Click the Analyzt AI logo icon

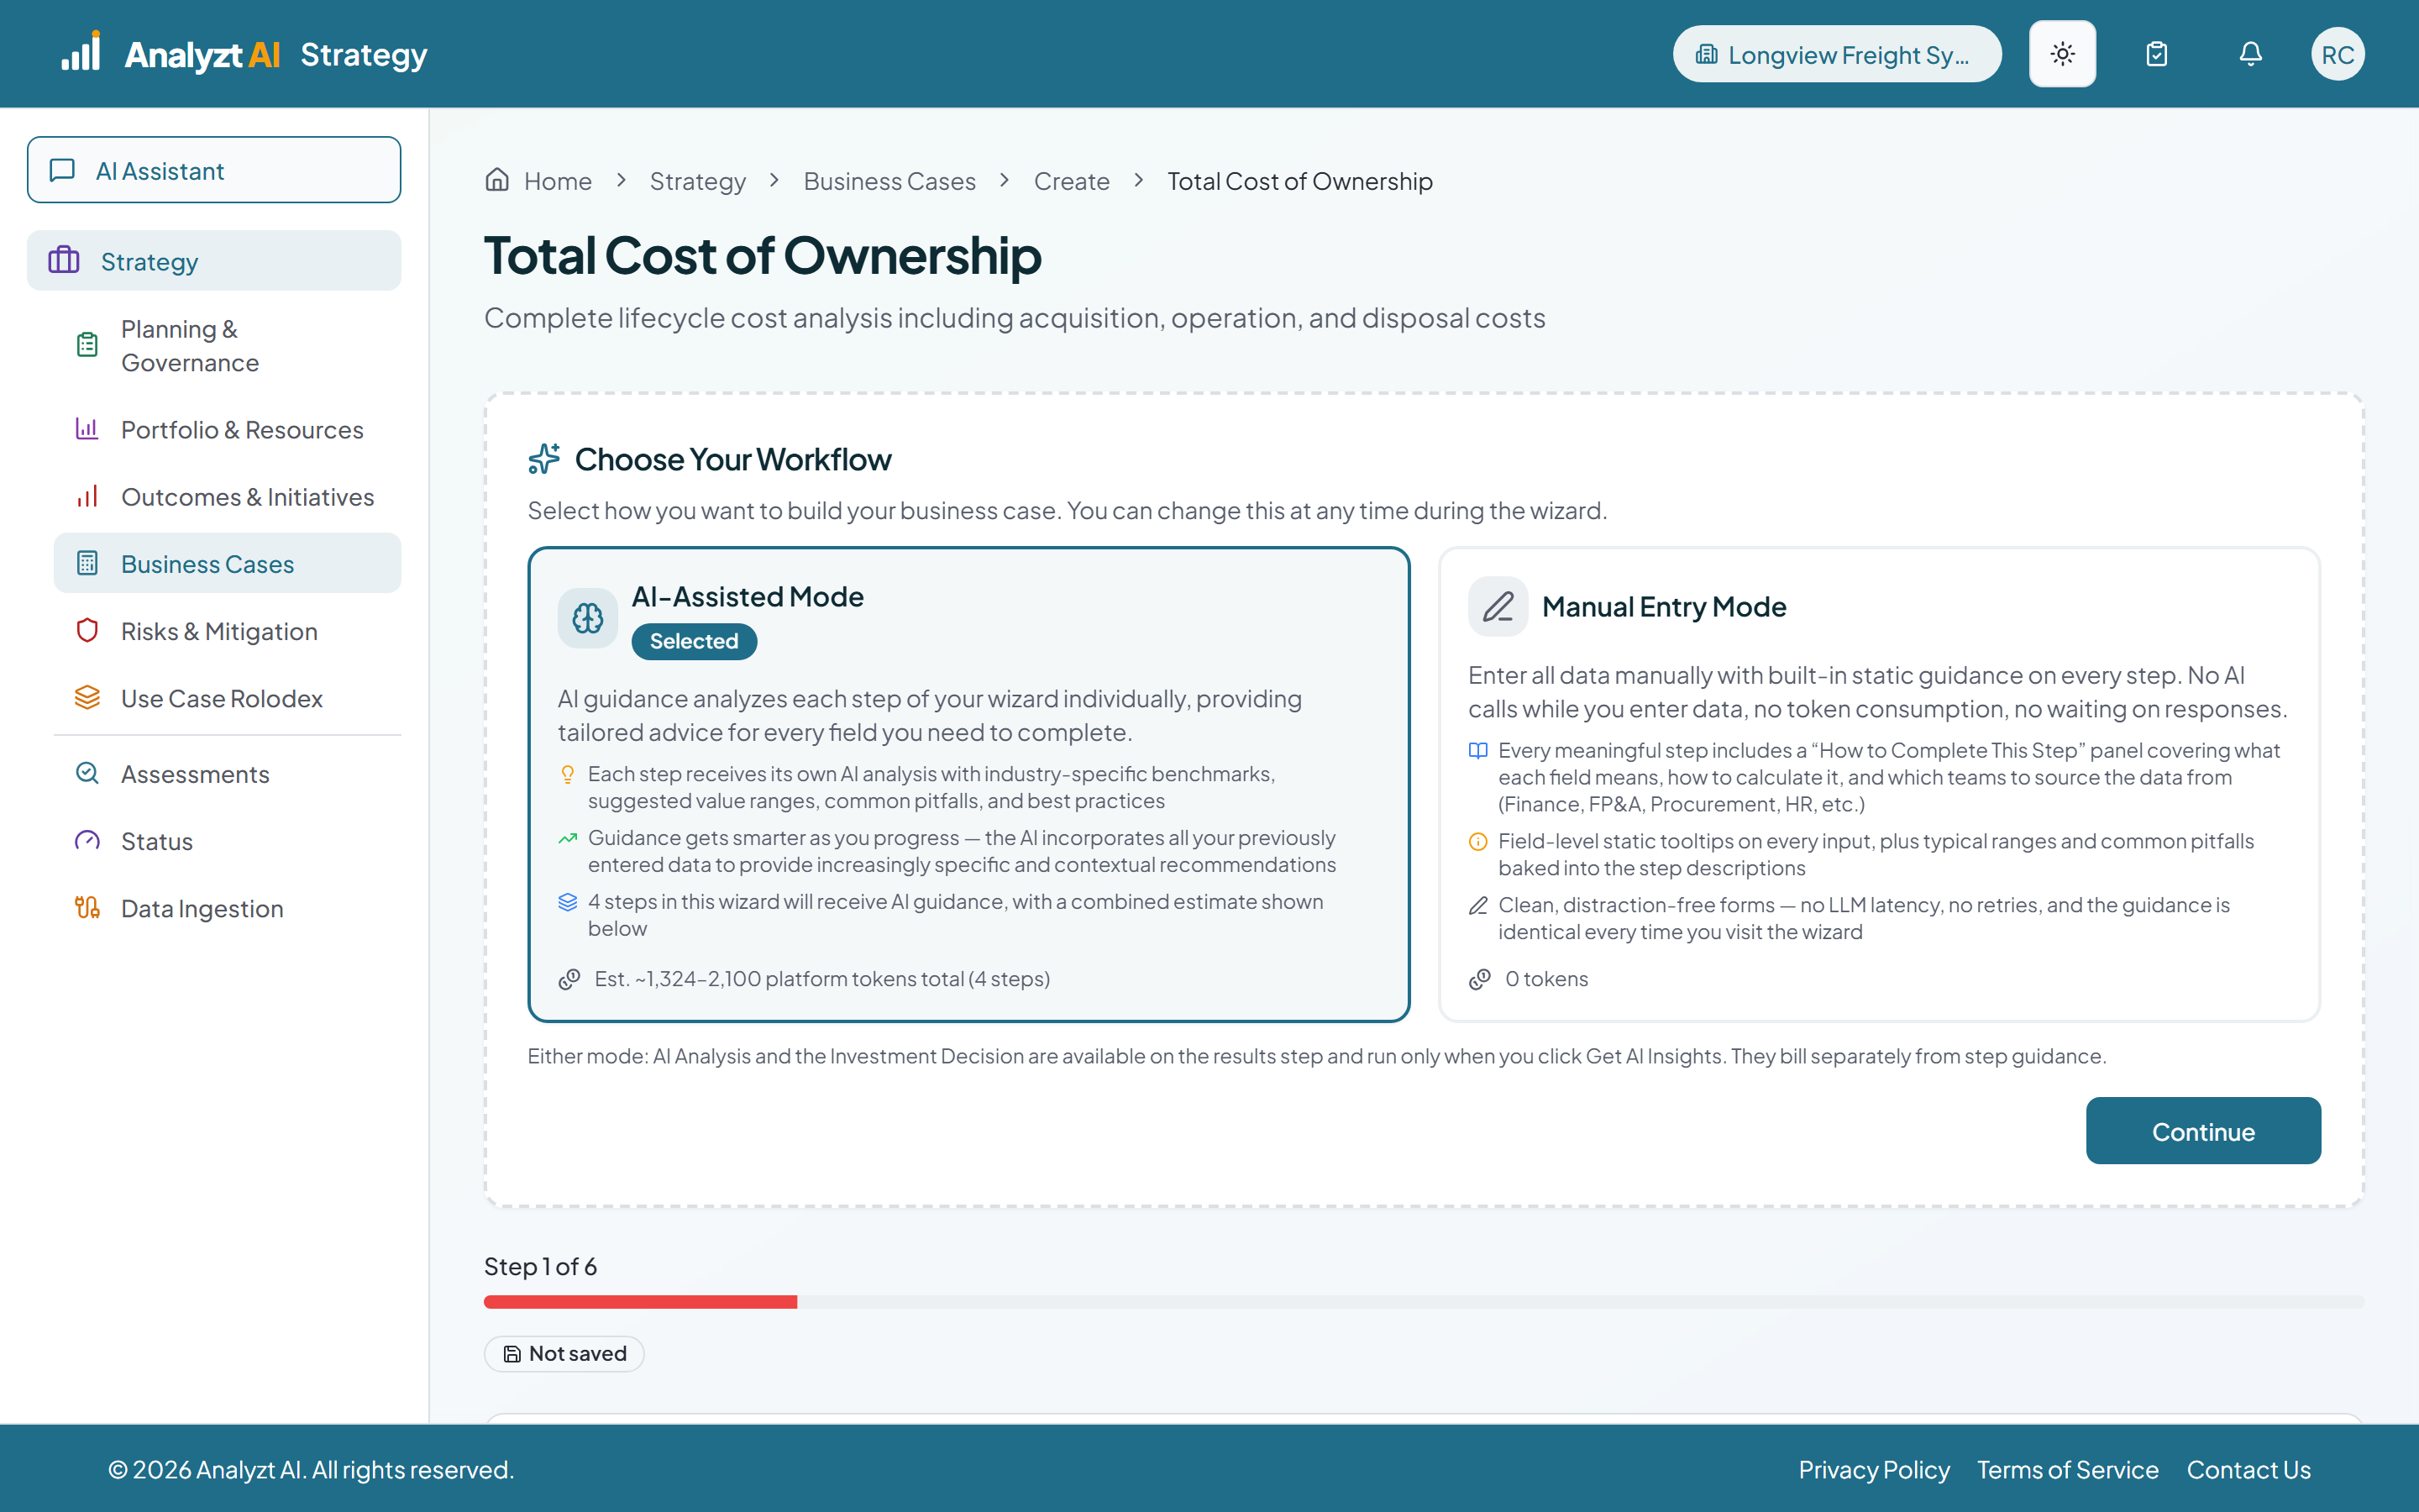point(80,52)
